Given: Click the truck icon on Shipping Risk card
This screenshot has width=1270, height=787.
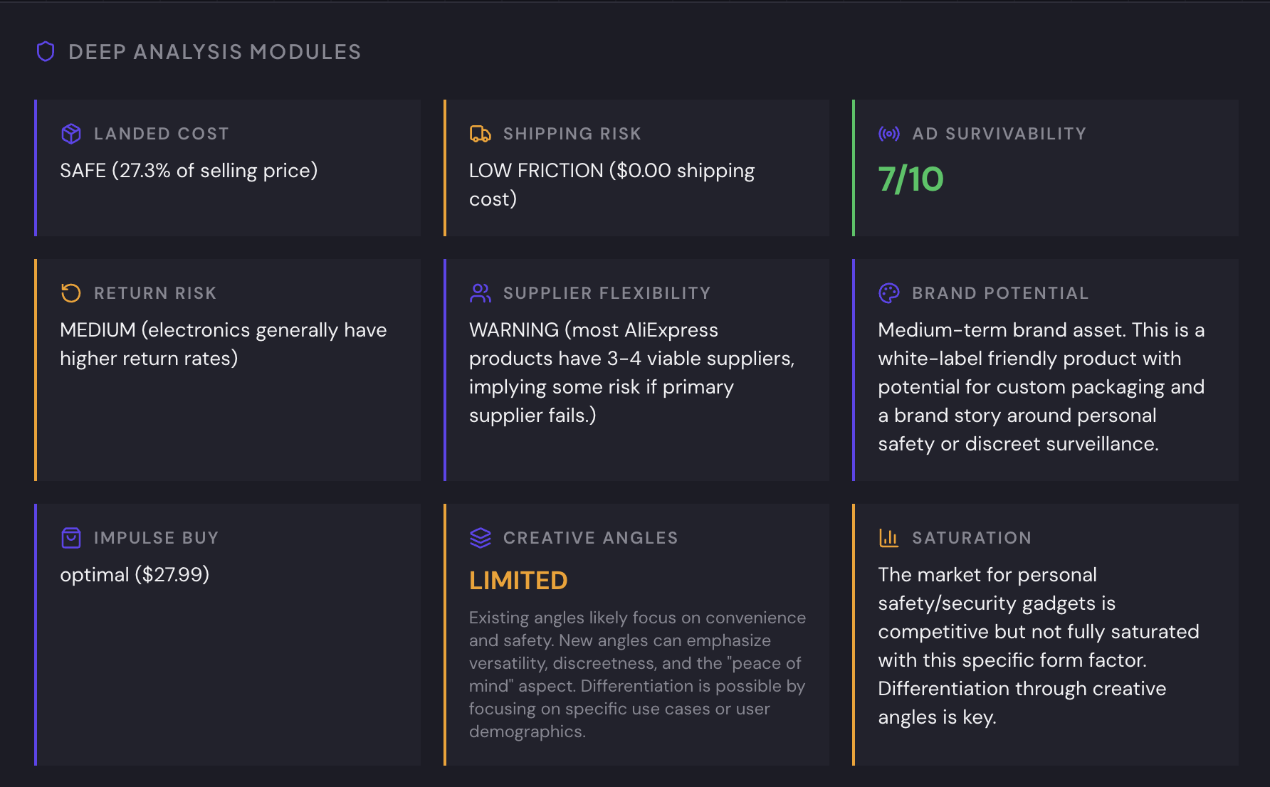Looking at the screenshot, I should [479, 133].
